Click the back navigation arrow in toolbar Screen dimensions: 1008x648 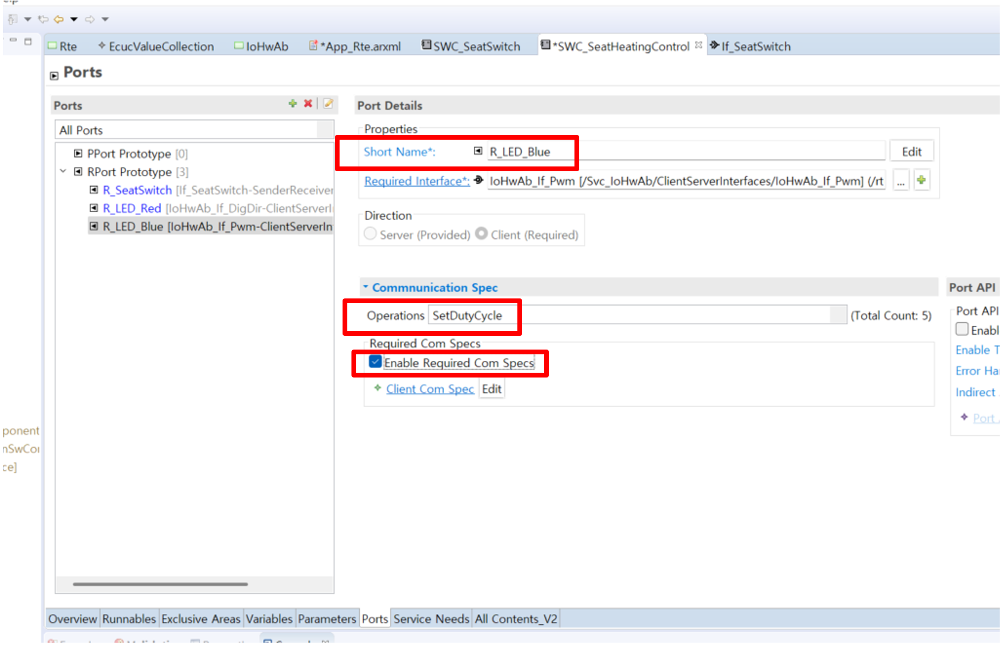(x=59, y=19)
